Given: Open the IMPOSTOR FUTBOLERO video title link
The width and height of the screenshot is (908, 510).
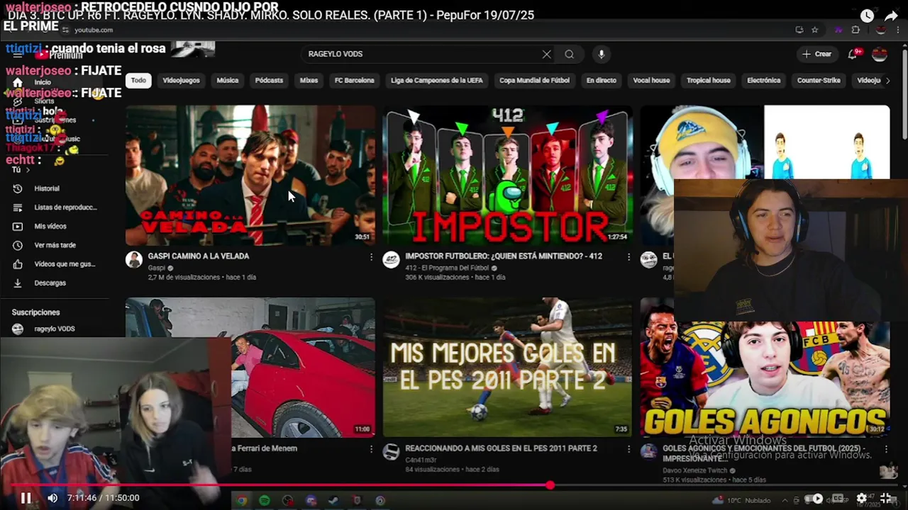Looking at the screenshot, I should tap(504, 256).
